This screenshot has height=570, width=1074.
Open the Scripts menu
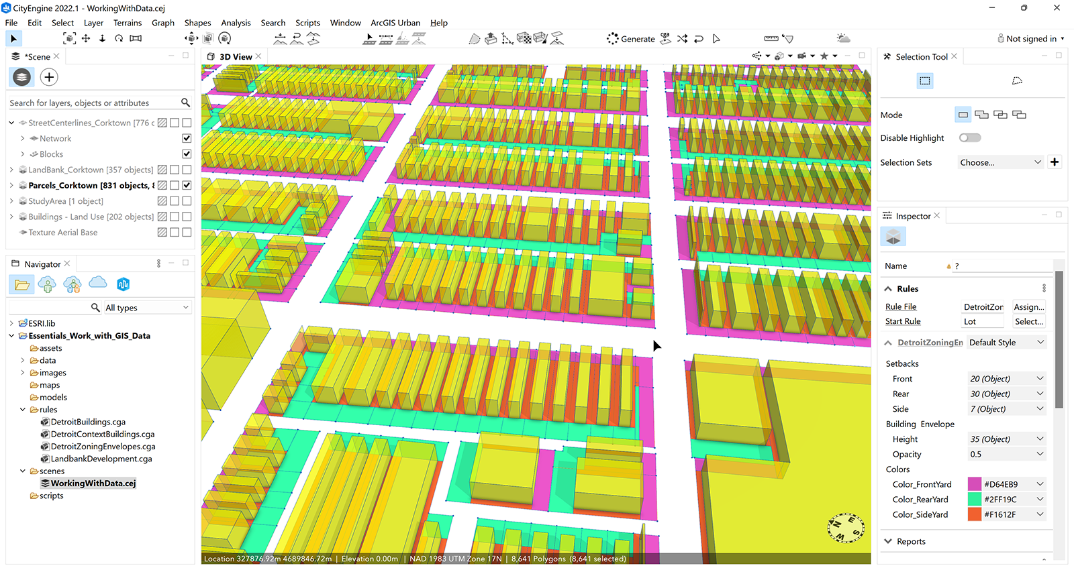coord(307,23)
